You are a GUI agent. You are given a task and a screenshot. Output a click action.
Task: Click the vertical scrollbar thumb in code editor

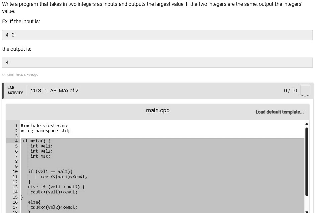pyautogui.click(x=307, y=162)
